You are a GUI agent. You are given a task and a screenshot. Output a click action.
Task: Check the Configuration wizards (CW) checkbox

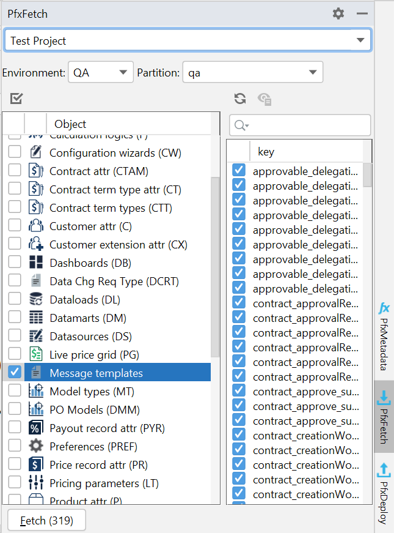15,152
